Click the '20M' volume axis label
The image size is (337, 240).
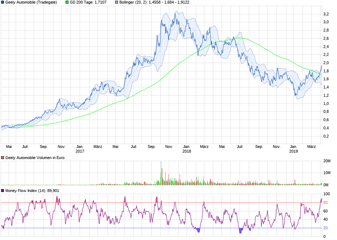click(x=327, y=161)
